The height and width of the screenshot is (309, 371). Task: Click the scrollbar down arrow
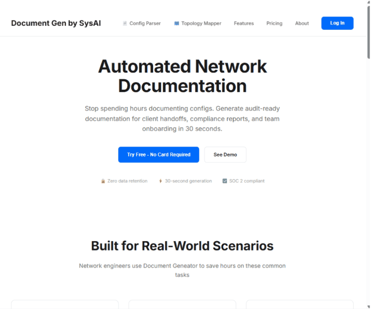[x=369, y=307]
